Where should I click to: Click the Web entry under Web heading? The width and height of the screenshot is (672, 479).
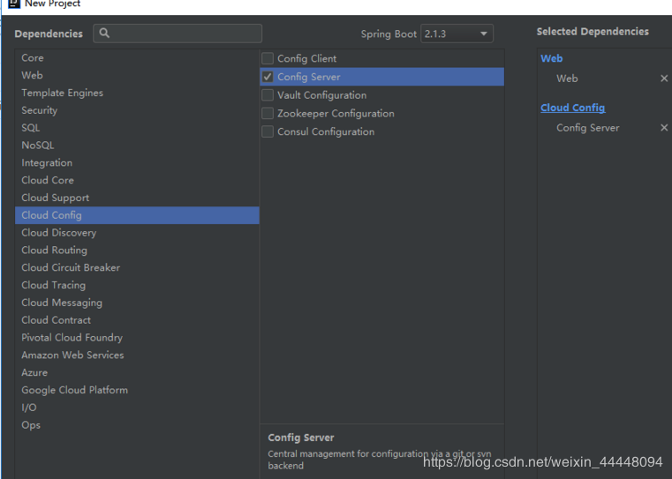point(567,79)
